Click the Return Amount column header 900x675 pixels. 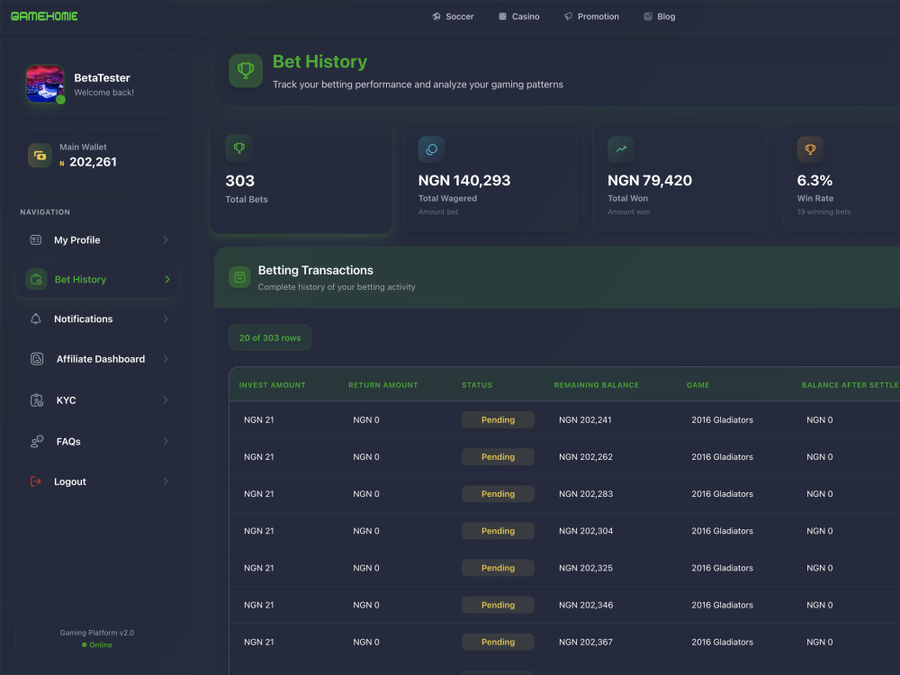(382, 385)
